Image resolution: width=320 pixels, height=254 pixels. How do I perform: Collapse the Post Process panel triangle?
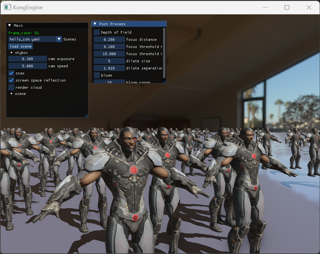coord(95,24)
